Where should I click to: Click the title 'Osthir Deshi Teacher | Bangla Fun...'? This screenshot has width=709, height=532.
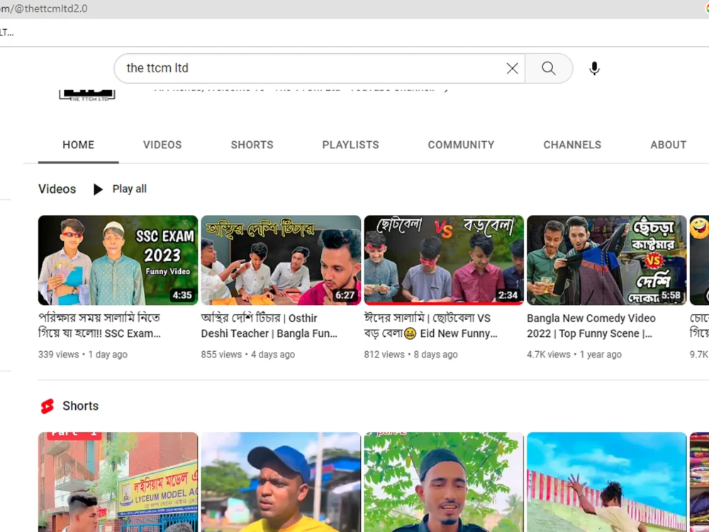(269, 326)
